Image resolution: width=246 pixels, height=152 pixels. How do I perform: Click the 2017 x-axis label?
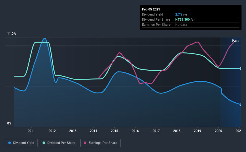tap(156, 131)
